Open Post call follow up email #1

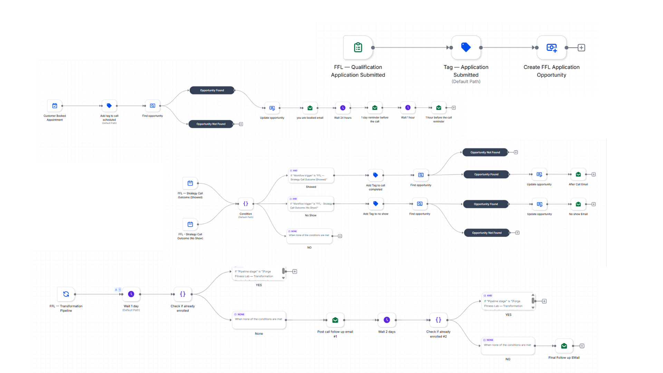(335, 320)
